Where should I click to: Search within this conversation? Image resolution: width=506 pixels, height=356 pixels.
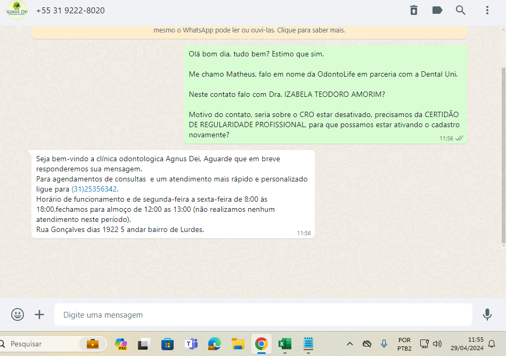point(461,10)
